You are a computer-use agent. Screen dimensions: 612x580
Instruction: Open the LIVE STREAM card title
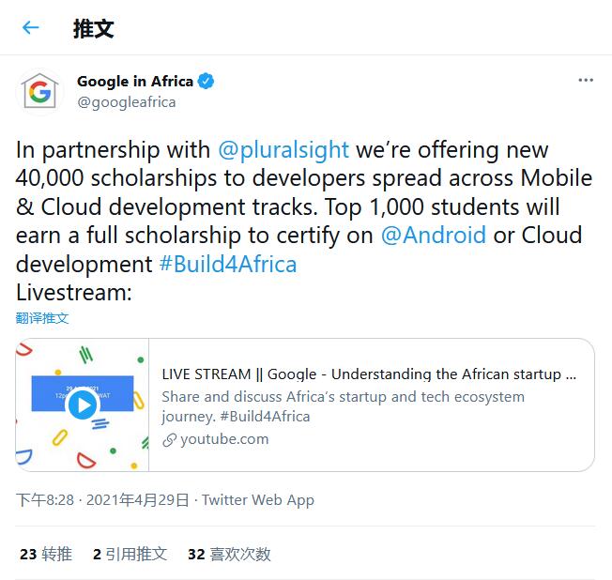[x=369, y=374]
